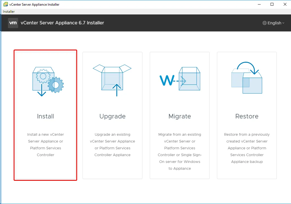Click the Install a new vCenter description
This screenshot has width=291, height=204.
[45, 145]
